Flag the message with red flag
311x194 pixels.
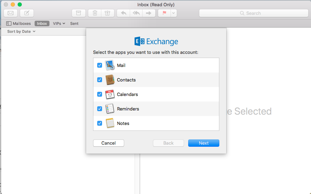[164, 13]
